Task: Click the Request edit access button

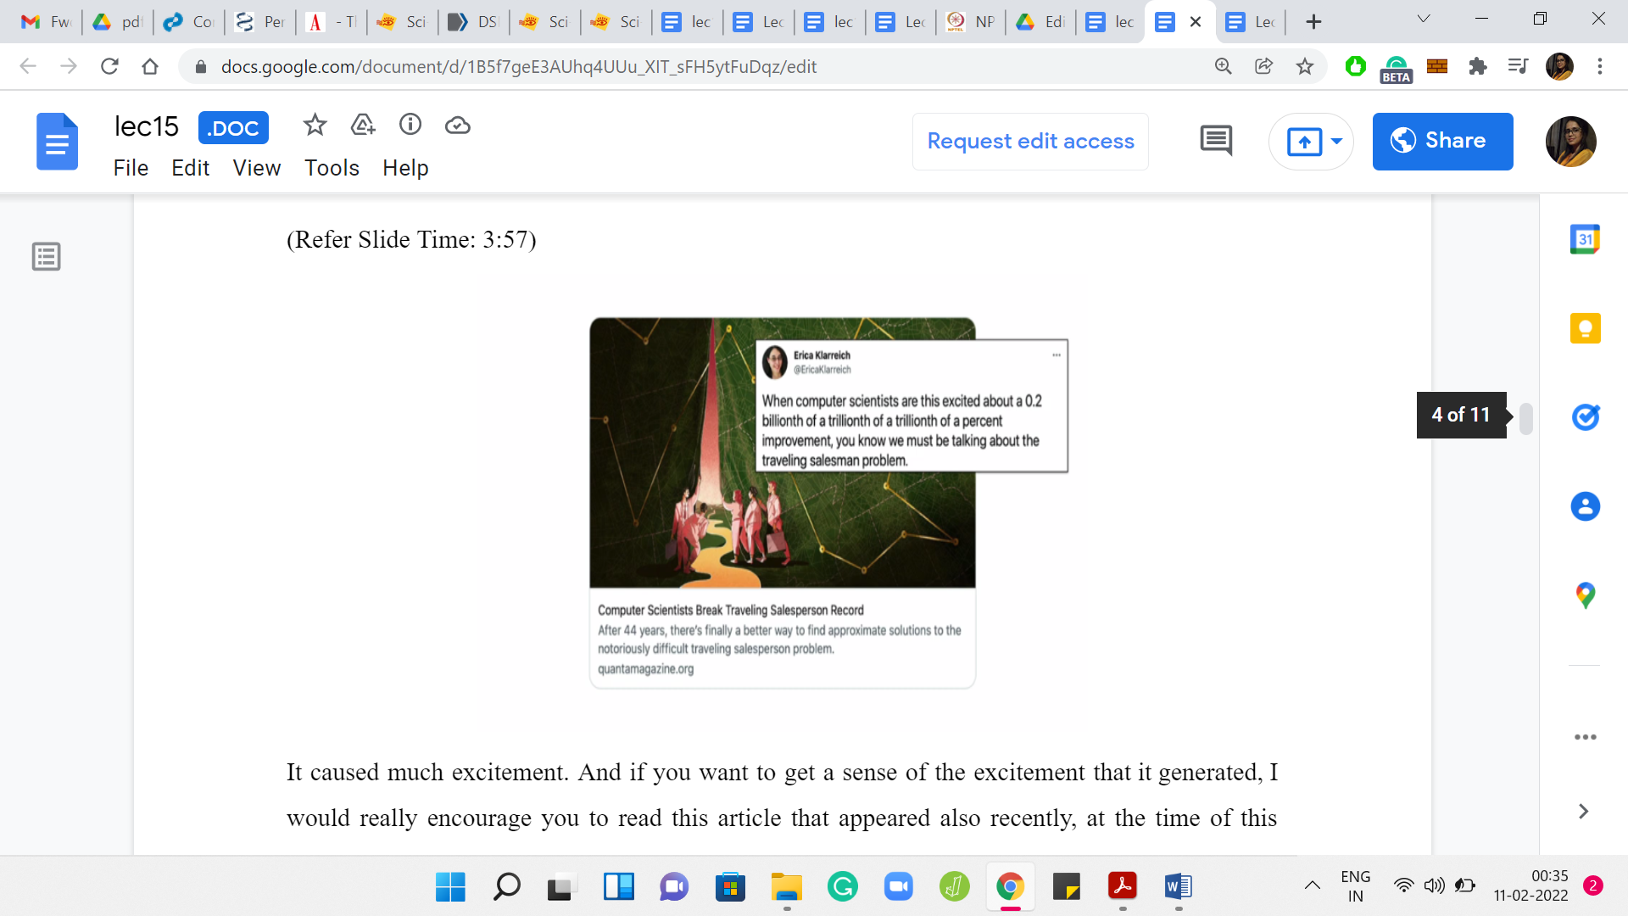Action: (x=1030, y=141)
